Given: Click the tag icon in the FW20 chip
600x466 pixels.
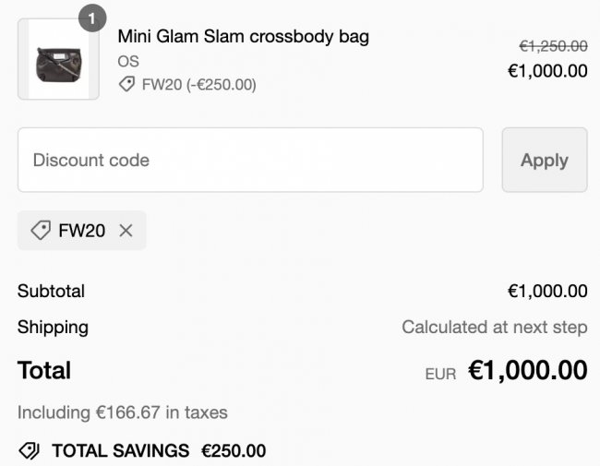Looking at the screenshot, I should [x=41, y=231].
